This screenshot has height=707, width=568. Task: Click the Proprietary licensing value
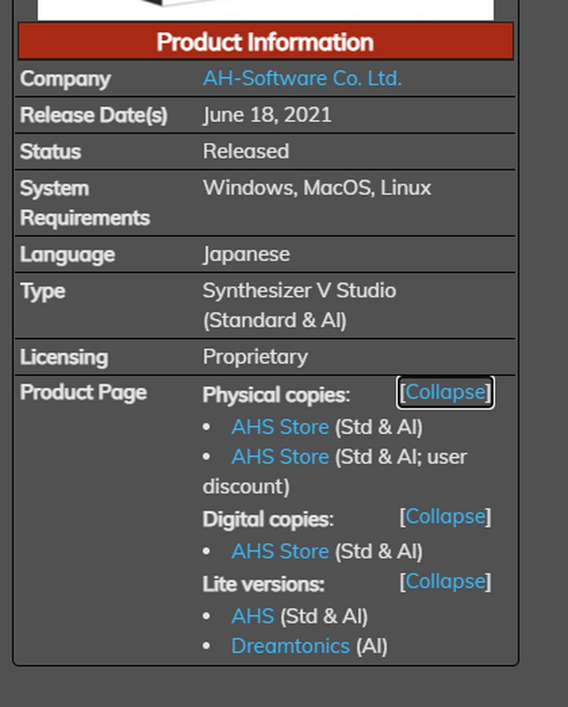point(255,357)
